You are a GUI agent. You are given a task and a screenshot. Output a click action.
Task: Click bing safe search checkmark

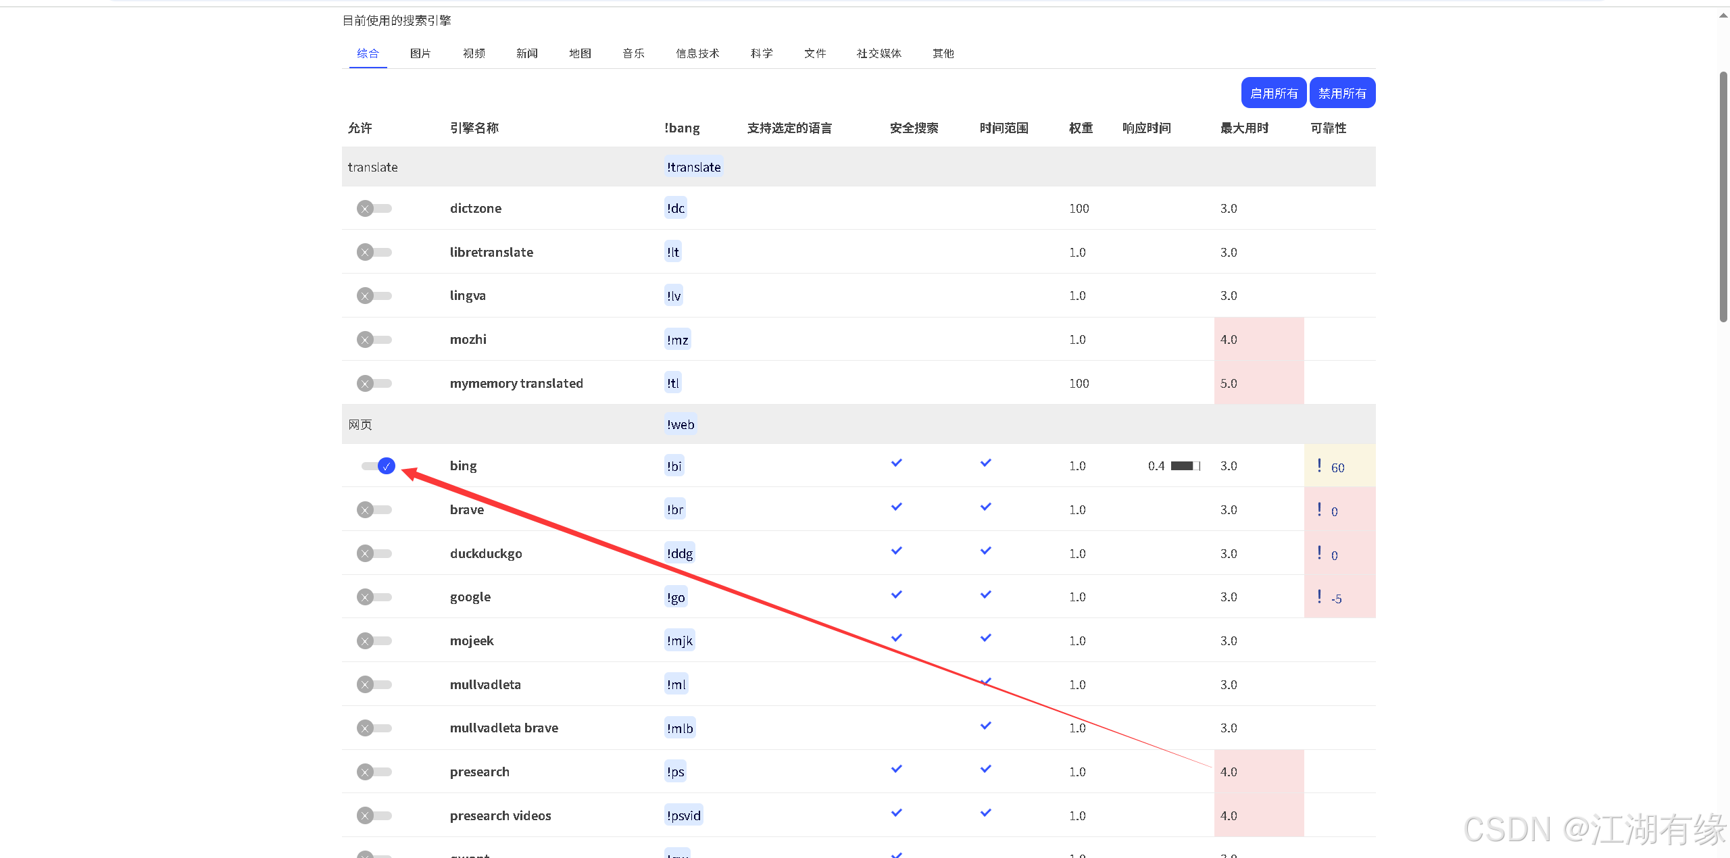[x=896, y=463]
